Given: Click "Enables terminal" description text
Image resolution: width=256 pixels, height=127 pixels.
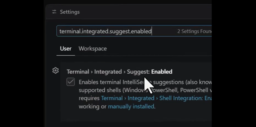Looking at the screenshot, I should (x=100, y=82).
